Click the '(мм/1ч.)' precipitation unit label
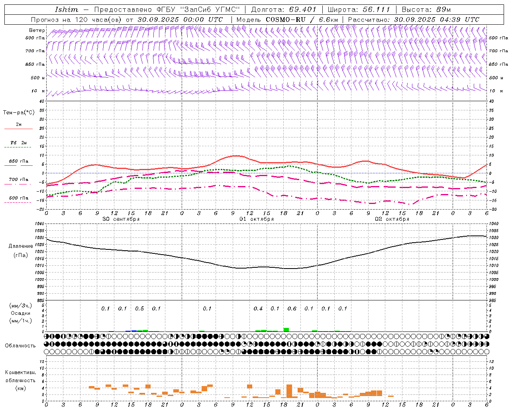This screenshot has width=510, height=408. [x=21, y=321]
